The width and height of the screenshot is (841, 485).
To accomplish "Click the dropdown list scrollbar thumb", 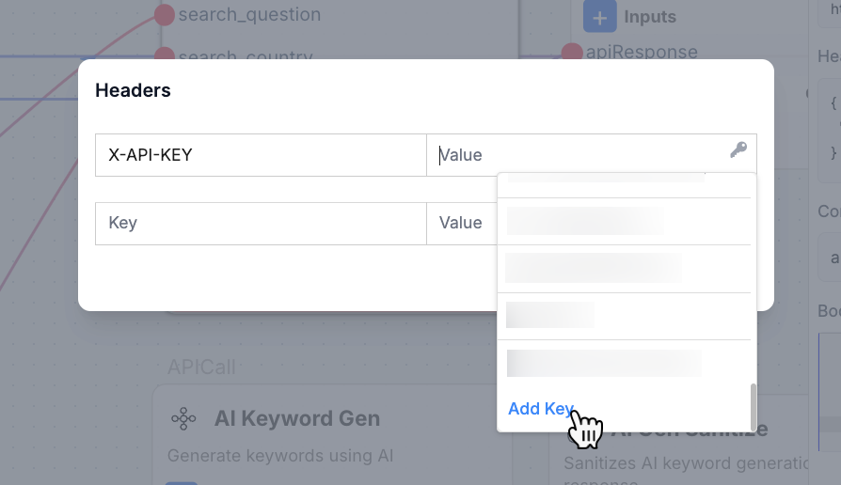I will point(753,406).
